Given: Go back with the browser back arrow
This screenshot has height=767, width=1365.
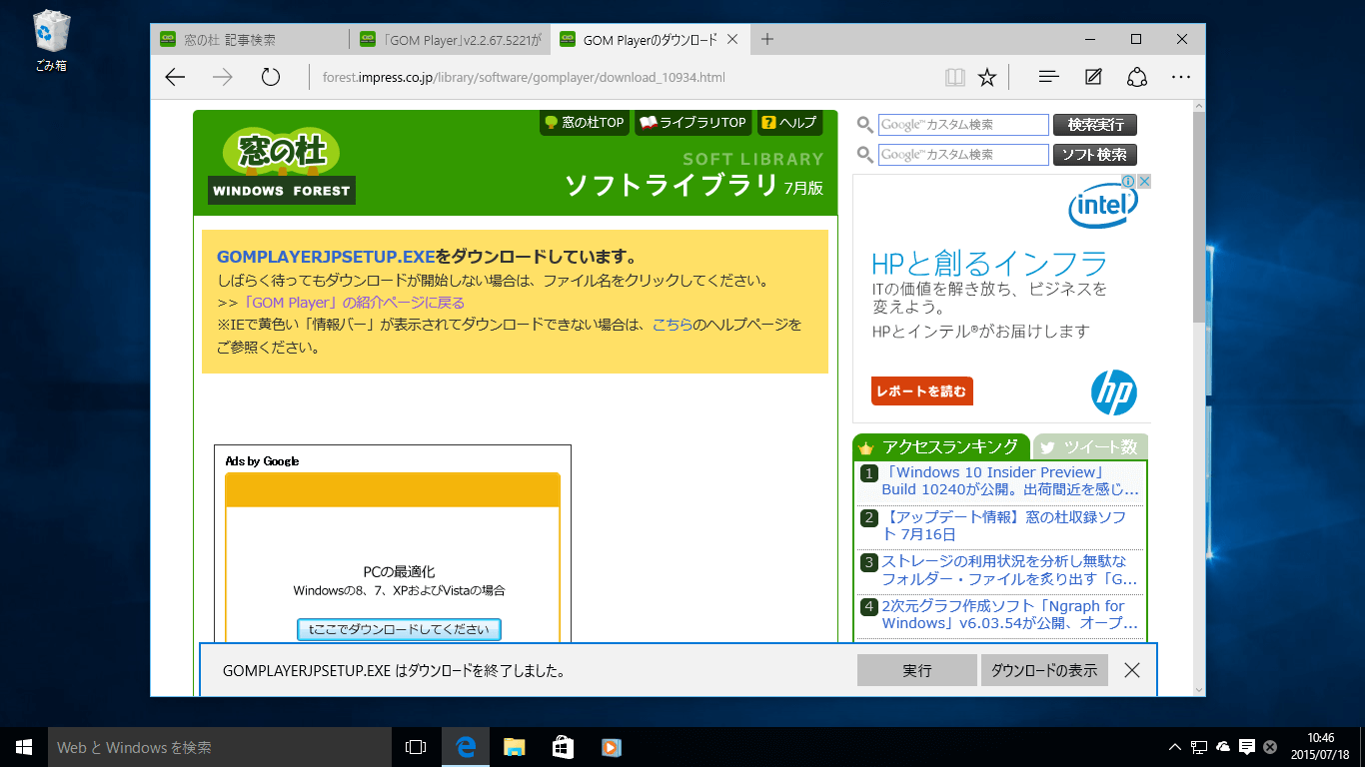Looking at the screenshot, I should (175, 77).
